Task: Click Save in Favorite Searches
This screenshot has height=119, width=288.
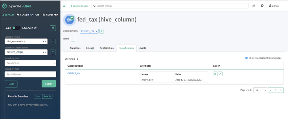Action: [x=37, y=97]
